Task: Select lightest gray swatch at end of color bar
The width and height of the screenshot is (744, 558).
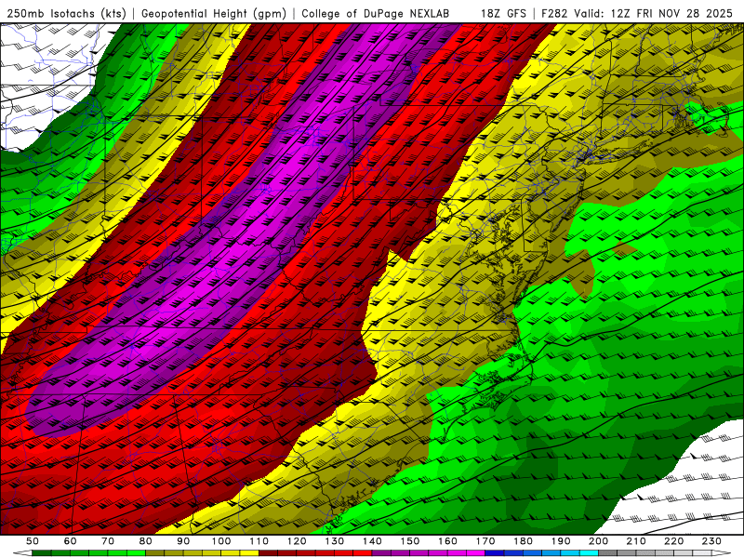Action: point(702,552)
